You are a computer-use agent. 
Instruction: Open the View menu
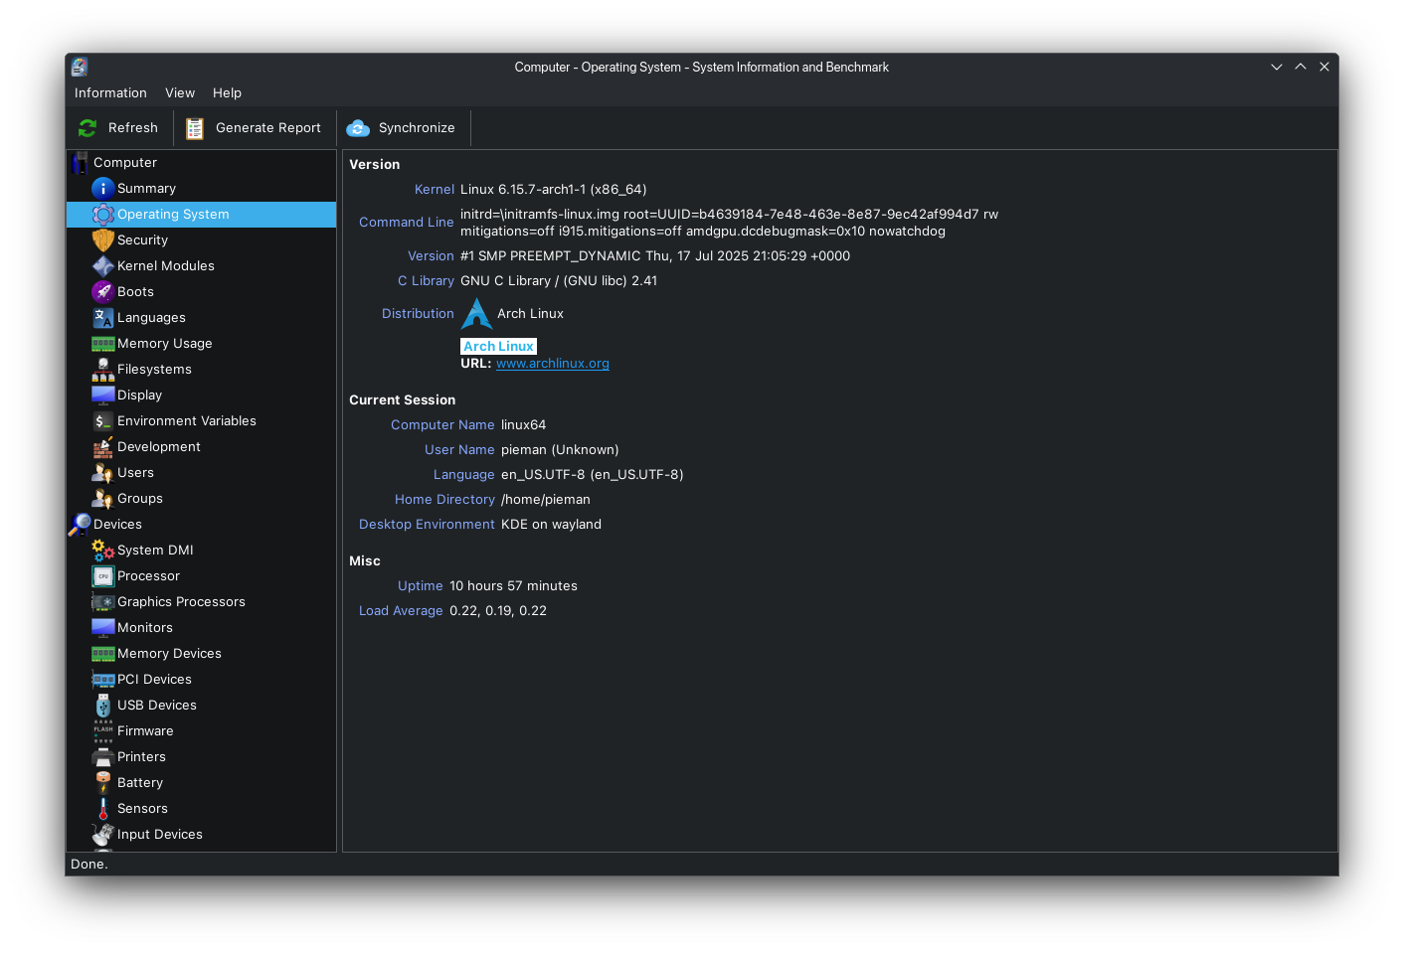point(180,92)
